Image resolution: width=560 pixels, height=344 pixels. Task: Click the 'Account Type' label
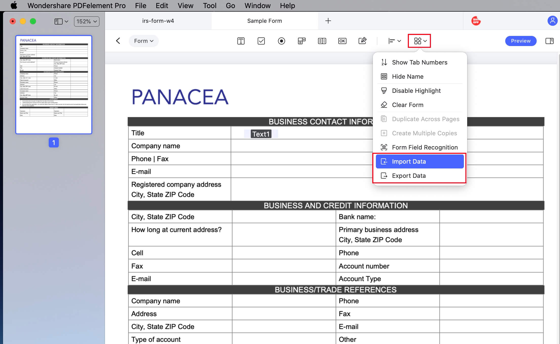click(360, 279)
